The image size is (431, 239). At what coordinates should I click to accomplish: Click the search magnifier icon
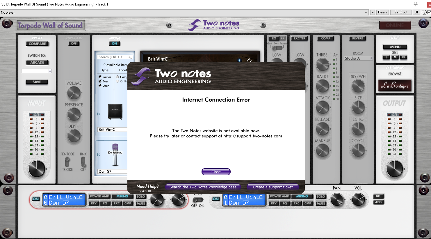point(130,57)
